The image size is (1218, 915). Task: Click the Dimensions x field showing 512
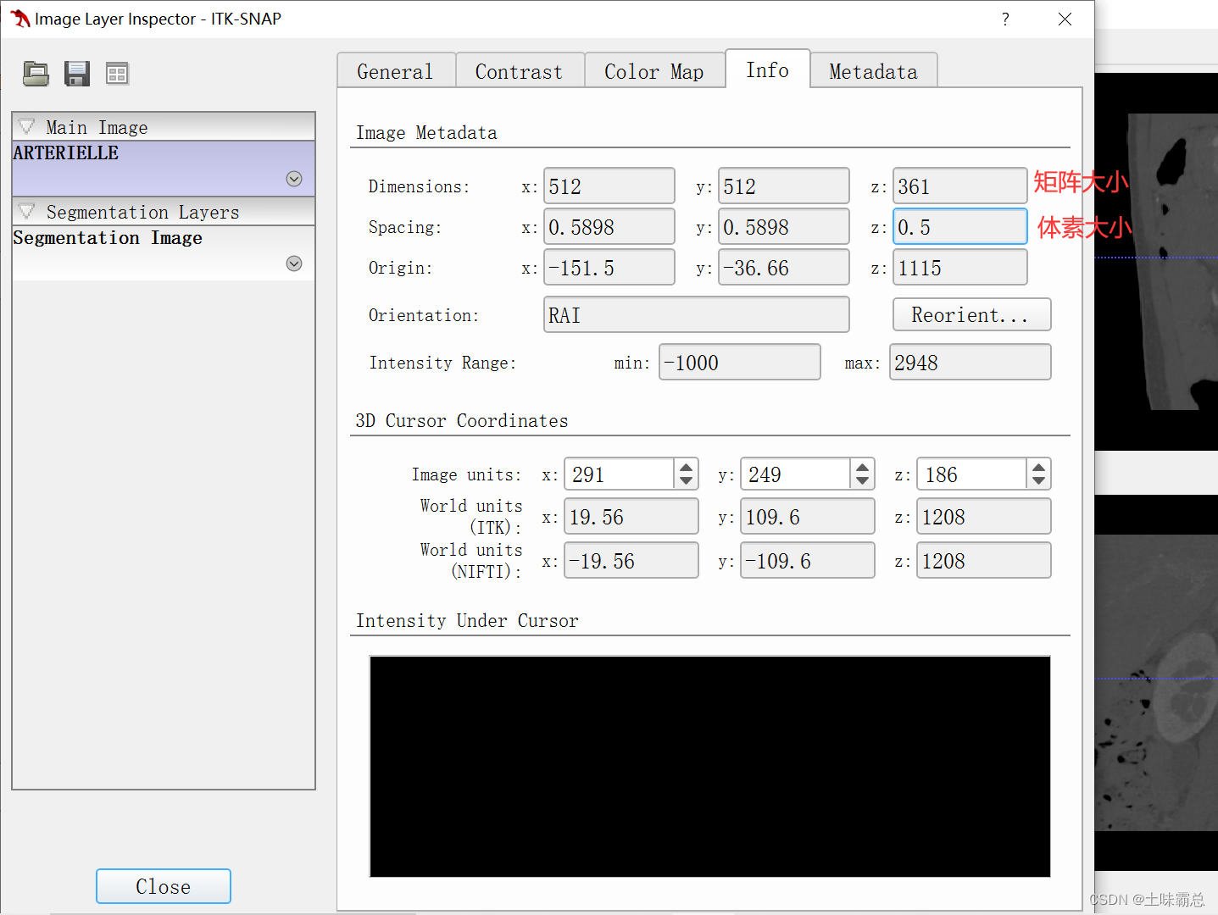(609, 186)
